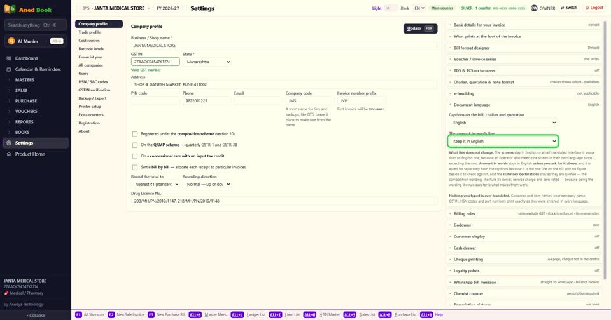The width and height of the screenshot is (611, 320).
Task: Click the Search anything field
Action: point(36,25)
